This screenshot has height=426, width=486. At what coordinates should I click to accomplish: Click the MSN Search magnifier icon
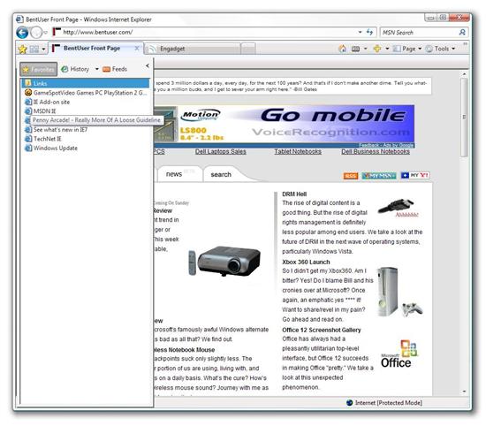(462, 32)
